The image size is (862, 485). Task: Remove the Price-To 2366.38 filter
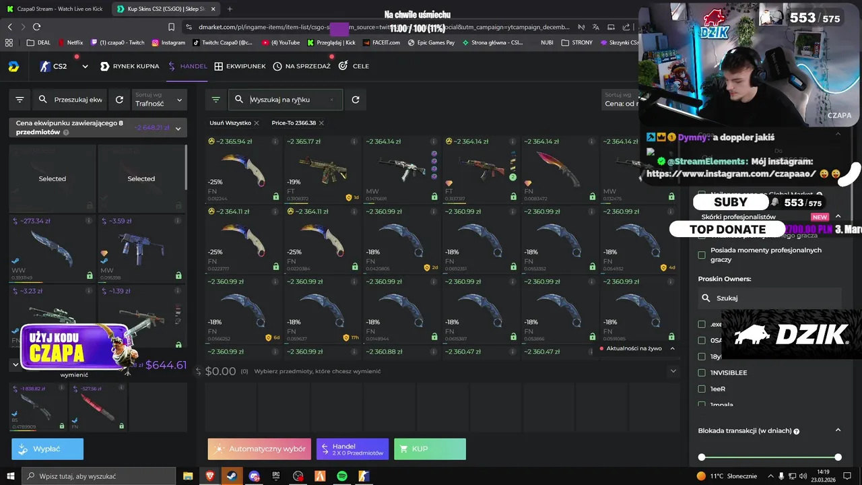[x=321, y=123]
